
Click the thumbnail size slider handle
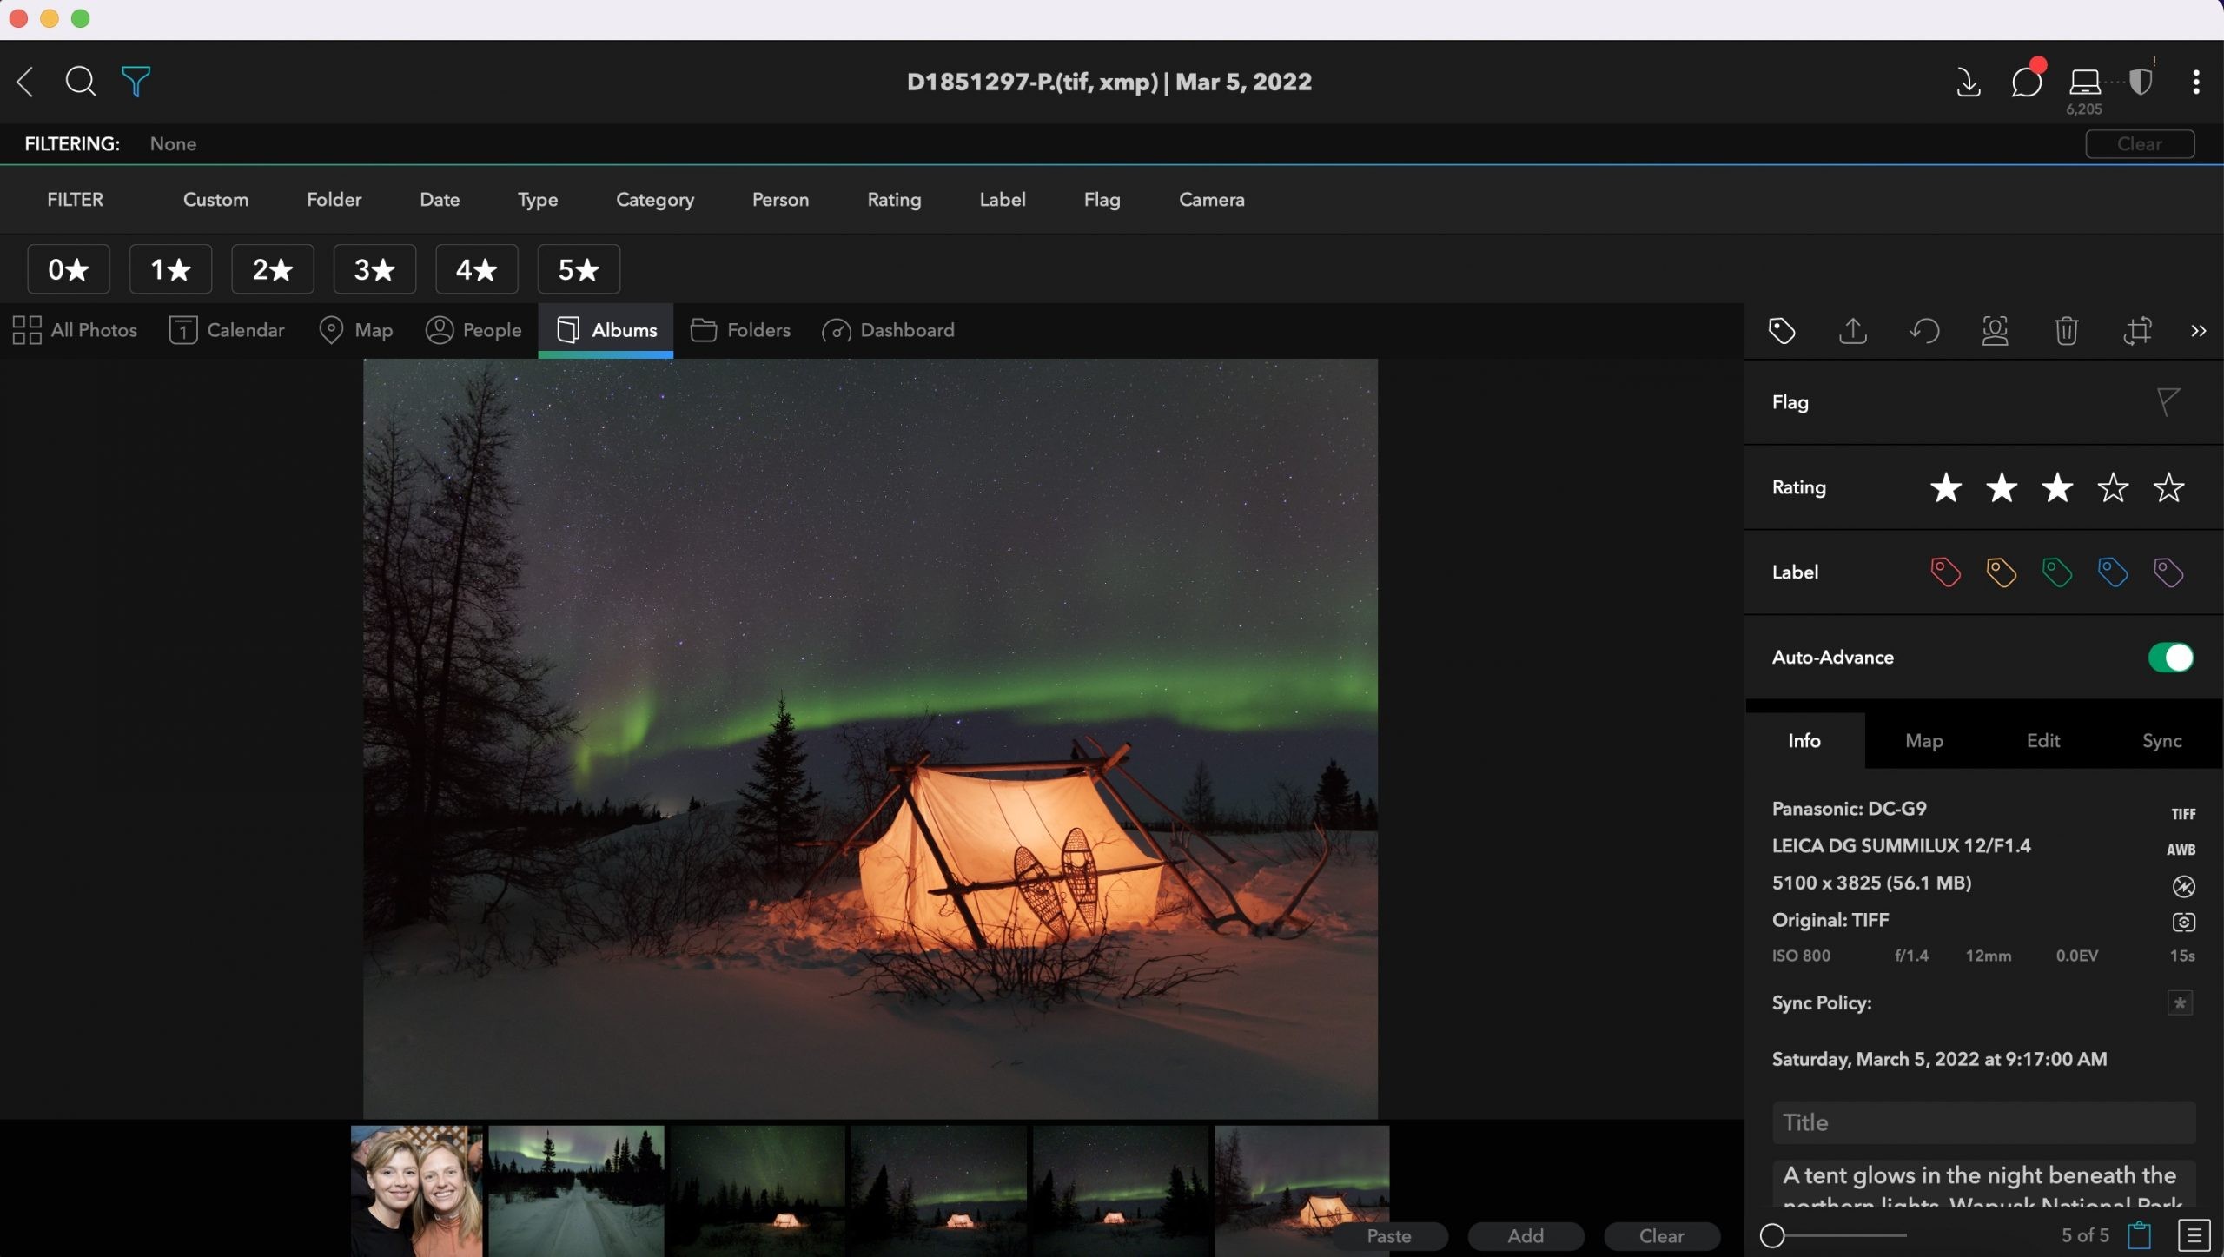pos(1772,1235)
